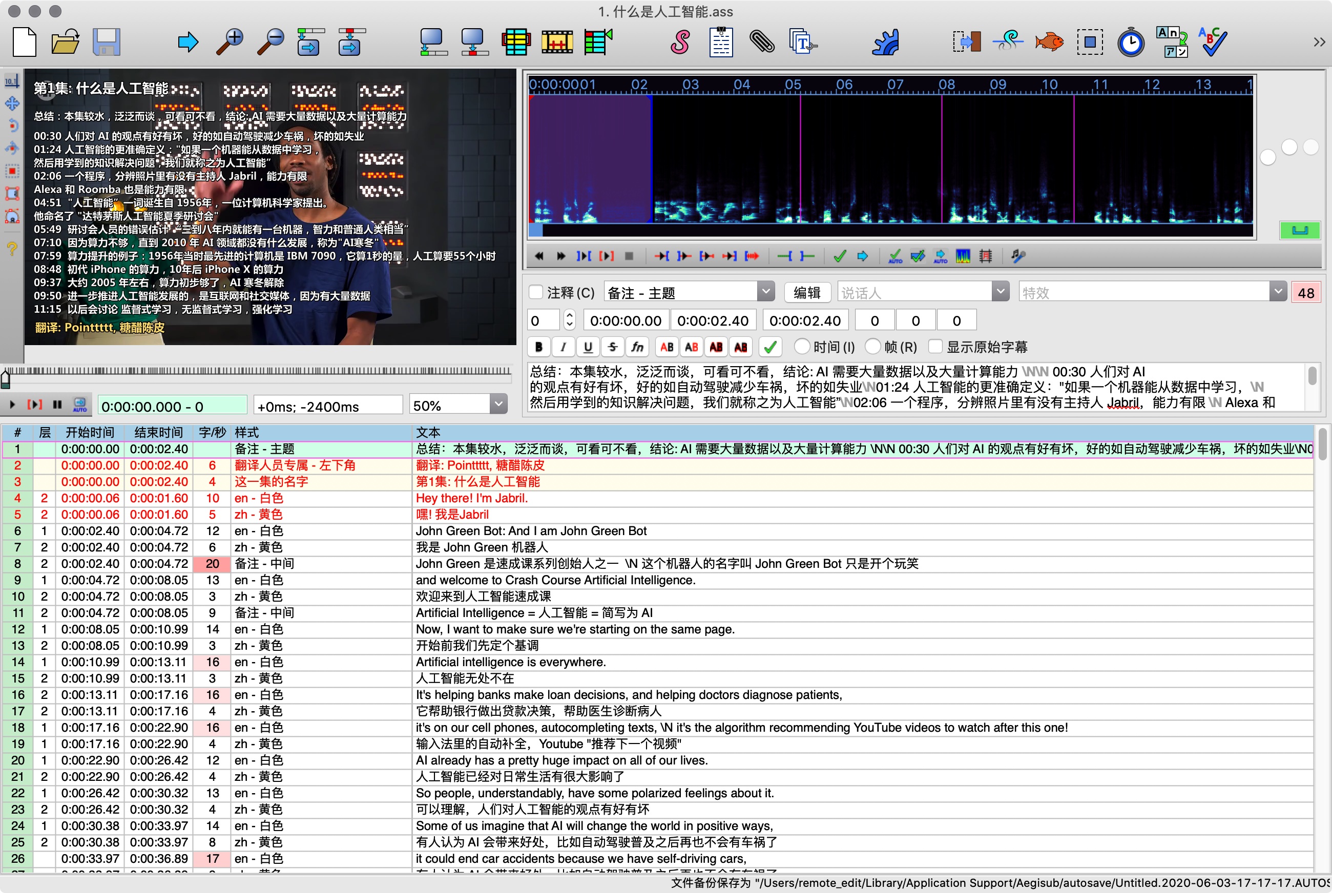Open shift times tool

[x=967, y=42]
